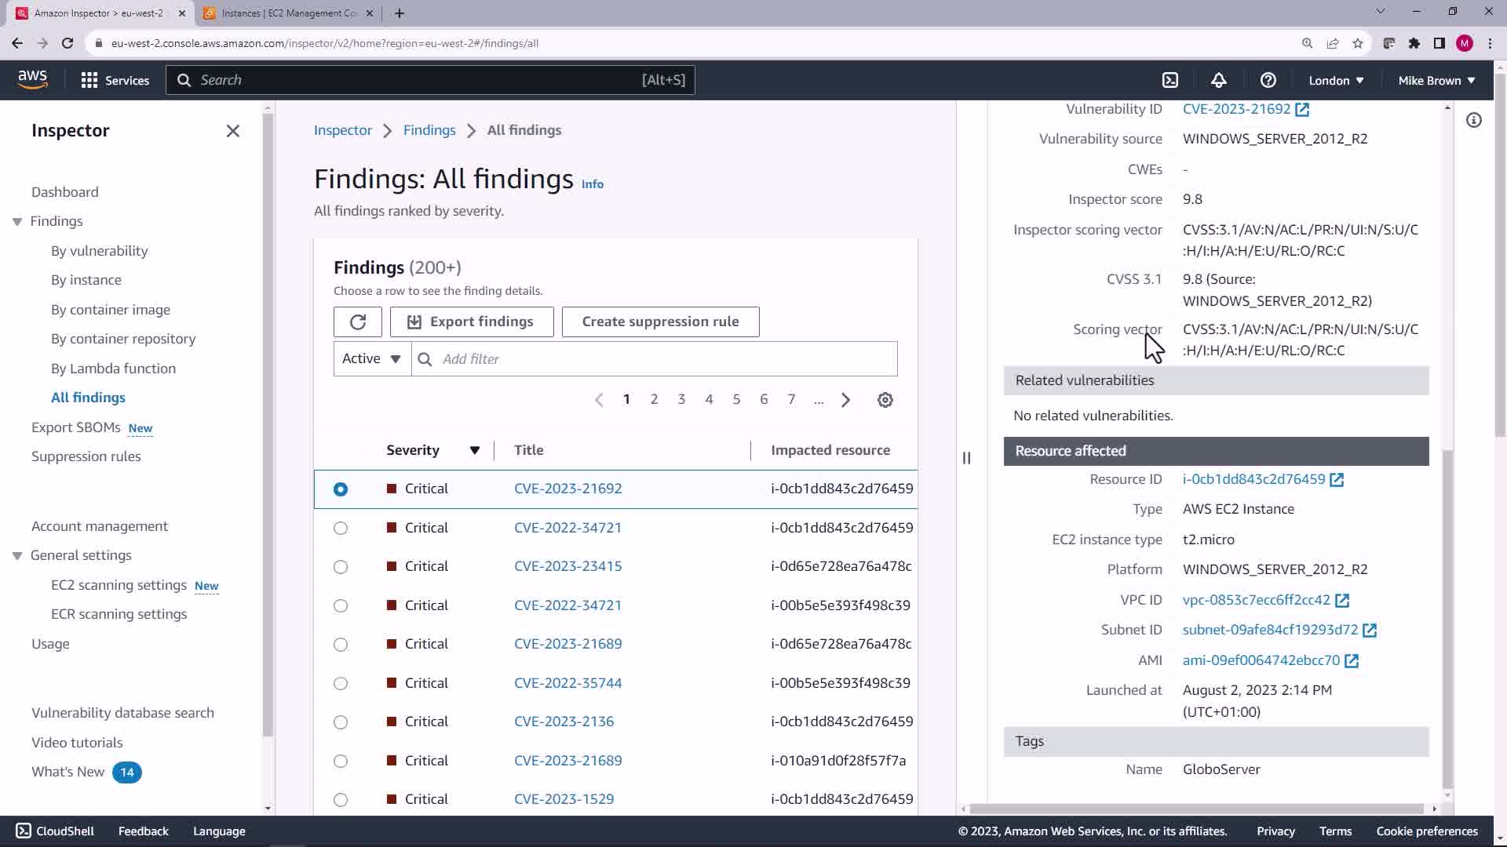Open By vulnerability in the sidebar
This screenshot has height=847, width=1507.
tap(99, 251)
